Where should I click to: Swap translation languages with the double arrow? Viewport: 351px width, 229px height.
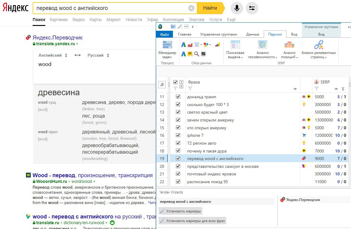[78, 55]
